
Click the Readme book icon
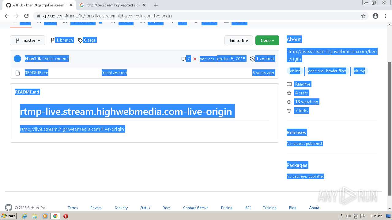click(289, 84)
